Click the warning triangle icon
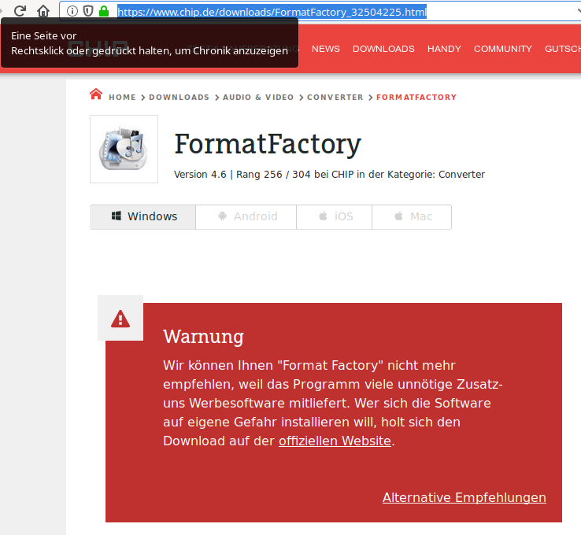 (x=120, y=319)
